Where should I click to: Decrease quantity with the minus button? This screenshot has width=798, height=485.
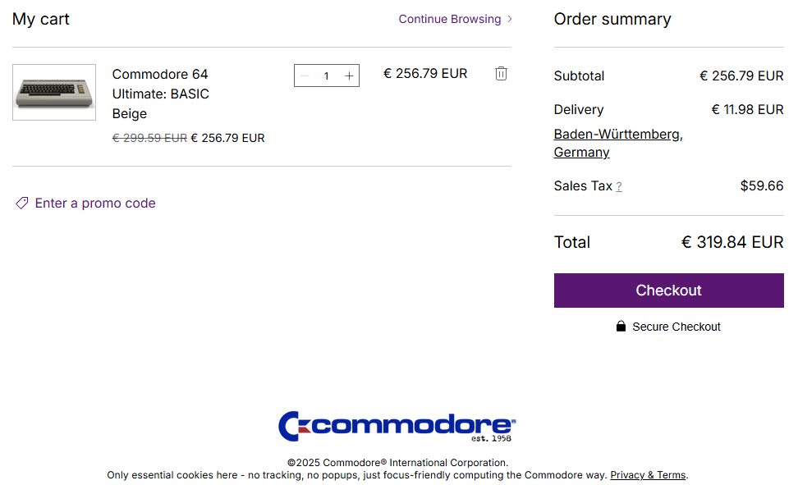[x=305, y=76]
